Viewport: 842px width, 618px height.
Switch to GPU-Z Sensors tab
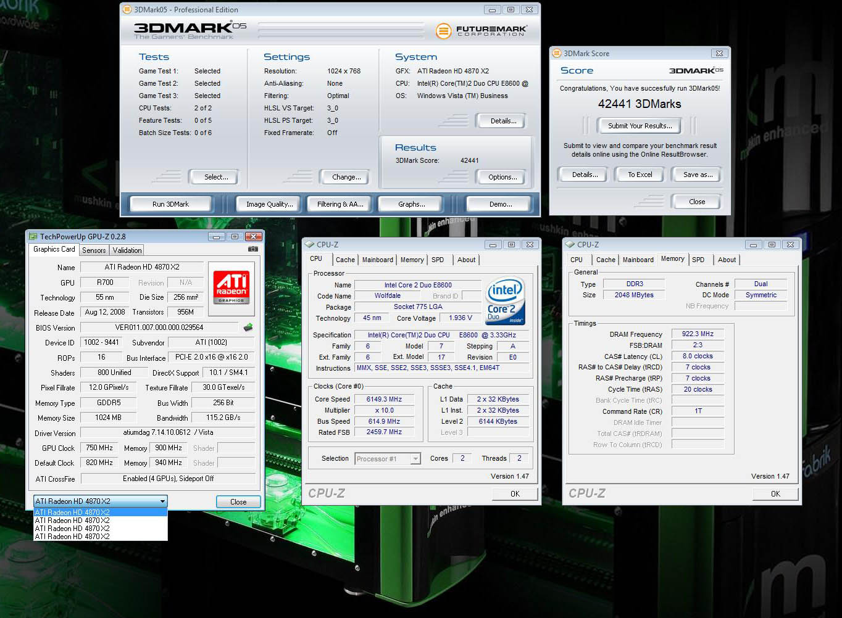pos(94,250)
